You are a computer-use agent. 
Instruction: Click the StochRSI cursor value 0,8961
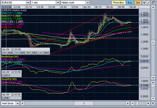pos(11,98)
